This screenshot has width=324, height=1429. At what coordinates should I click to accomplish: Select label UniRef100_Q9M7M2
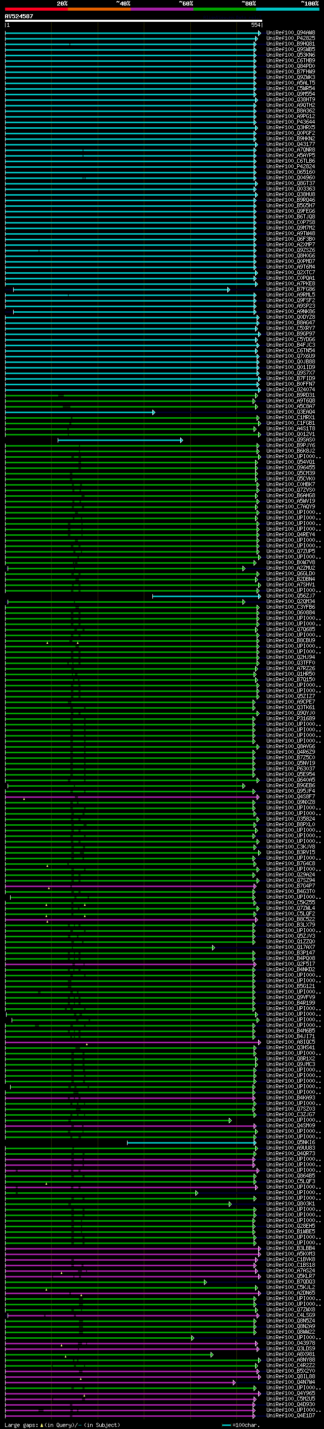(291, 228)
